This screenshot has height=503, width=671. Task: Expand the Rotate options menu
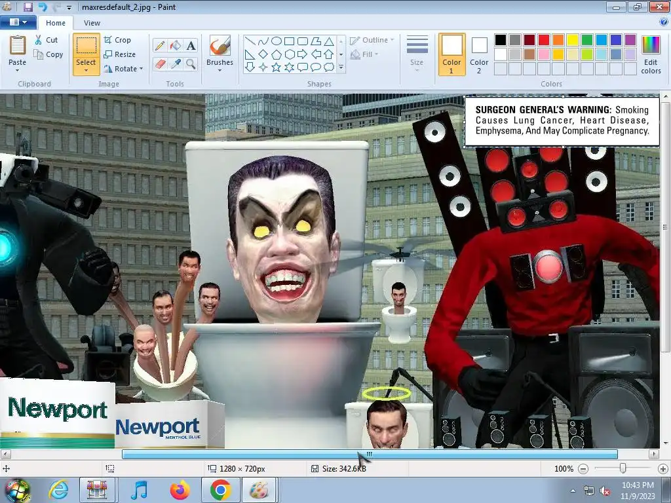click(x=142, y=68)
